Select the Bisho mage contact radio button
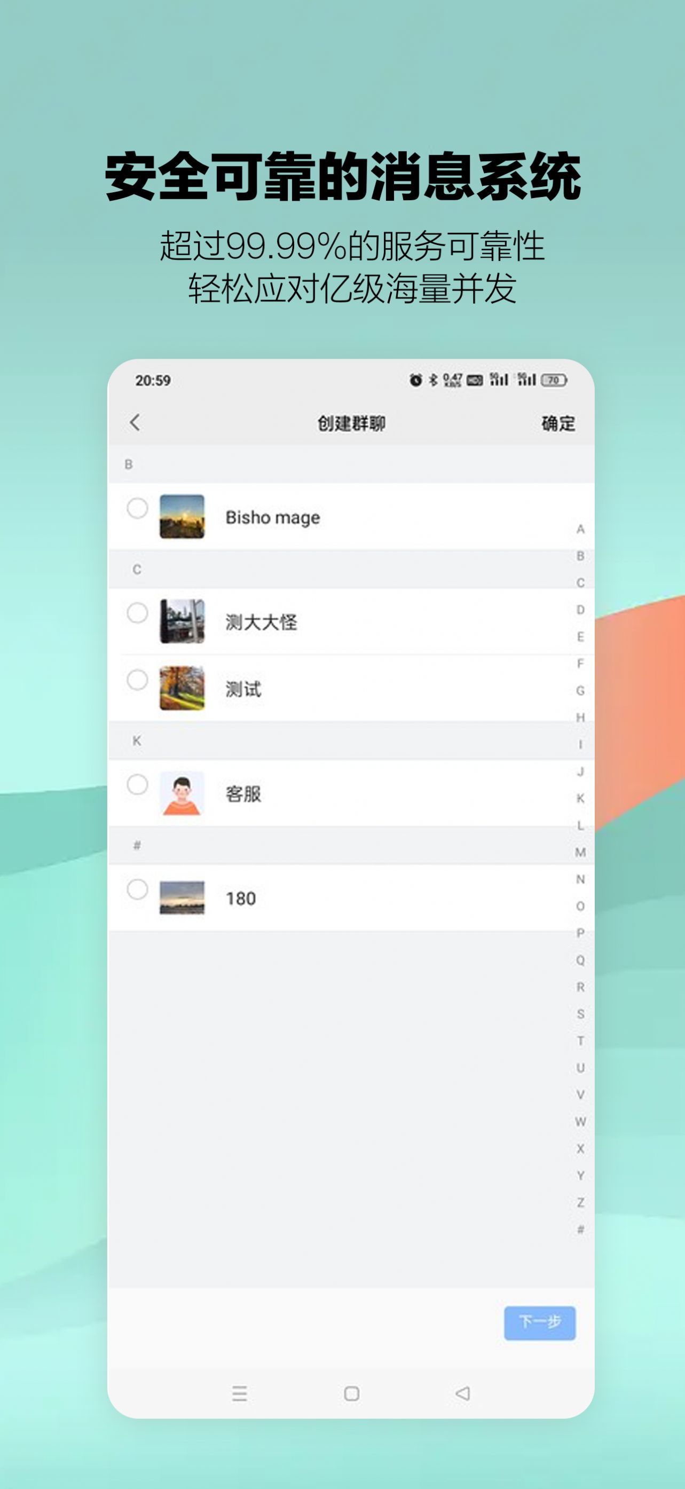Viewport: 685px width, 1489px height. click(x=138, y=508)
